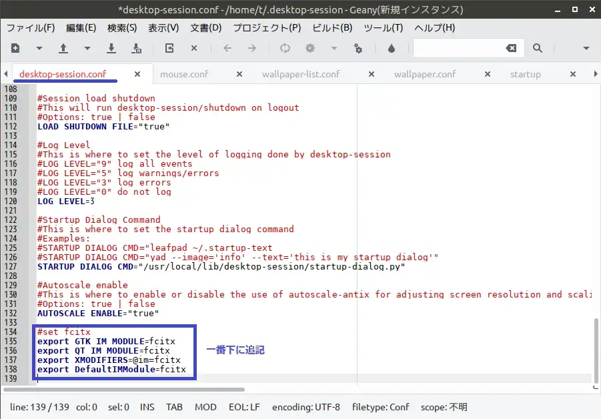This screenshot has height=419, width=601.
Task: Switch to the mouse.conf tab
Action: (184, 74)
